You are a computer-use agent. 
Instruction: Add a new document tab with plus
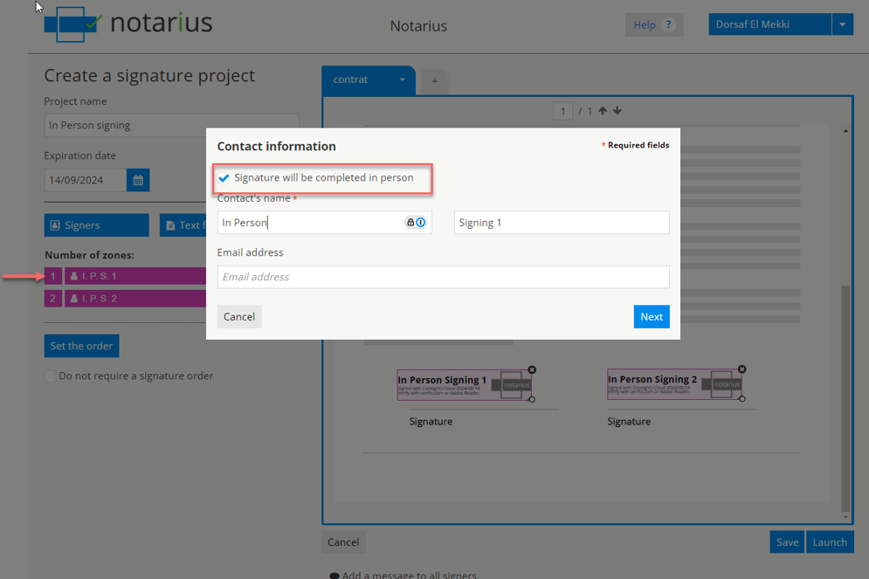434,81
